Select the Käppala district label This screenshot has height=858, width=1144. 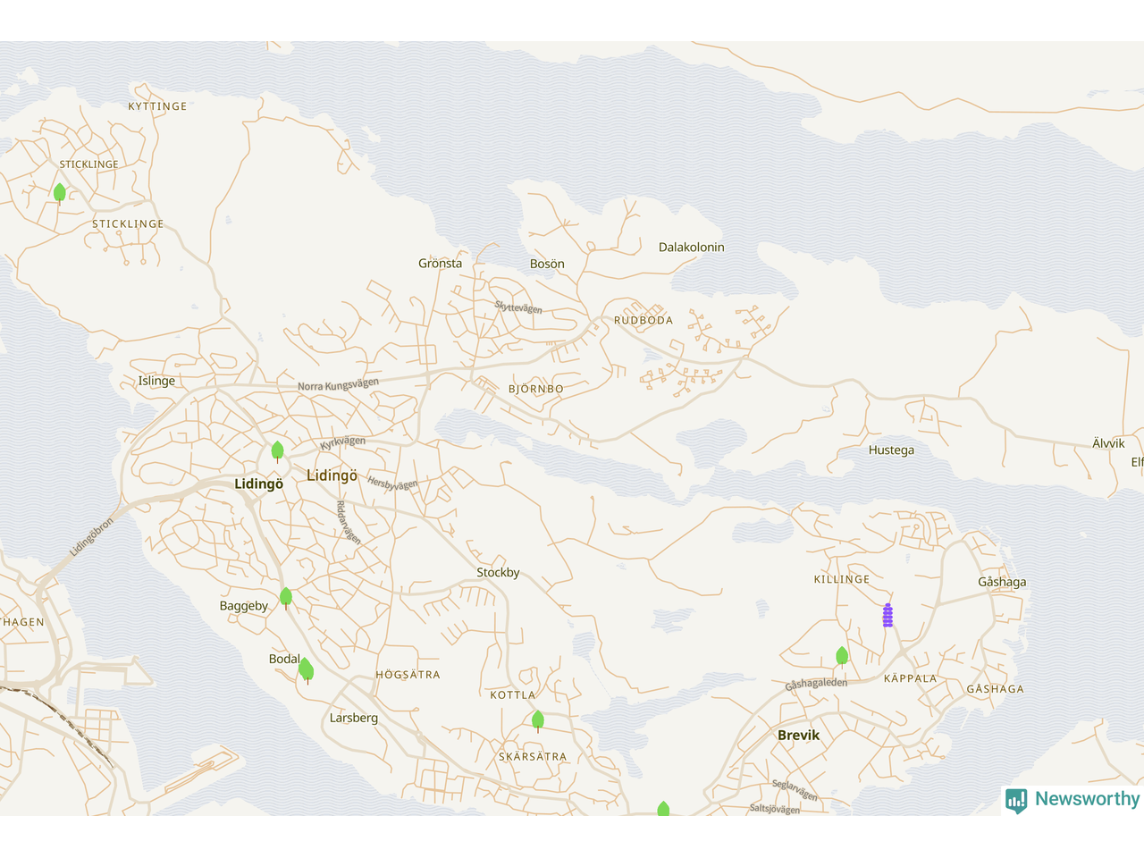point(911,678)
